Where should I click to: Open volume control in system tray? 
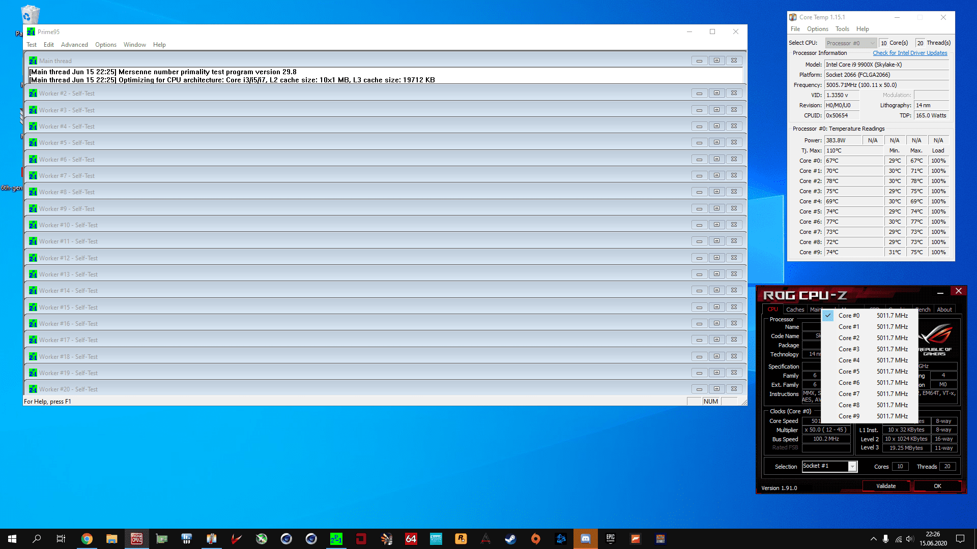tap(910, 539)
